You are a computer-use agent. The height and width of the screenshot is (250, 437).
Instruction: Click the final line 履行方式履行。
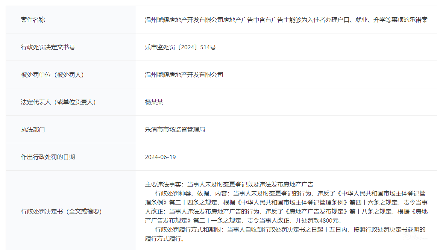pyautogui.click(x=165, y=239)
